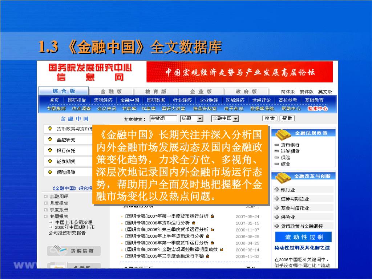Switch to the 教育版 tab
The height and width of the screenshot is (279, 372).
pyautogui.click(x=155, y=92)
